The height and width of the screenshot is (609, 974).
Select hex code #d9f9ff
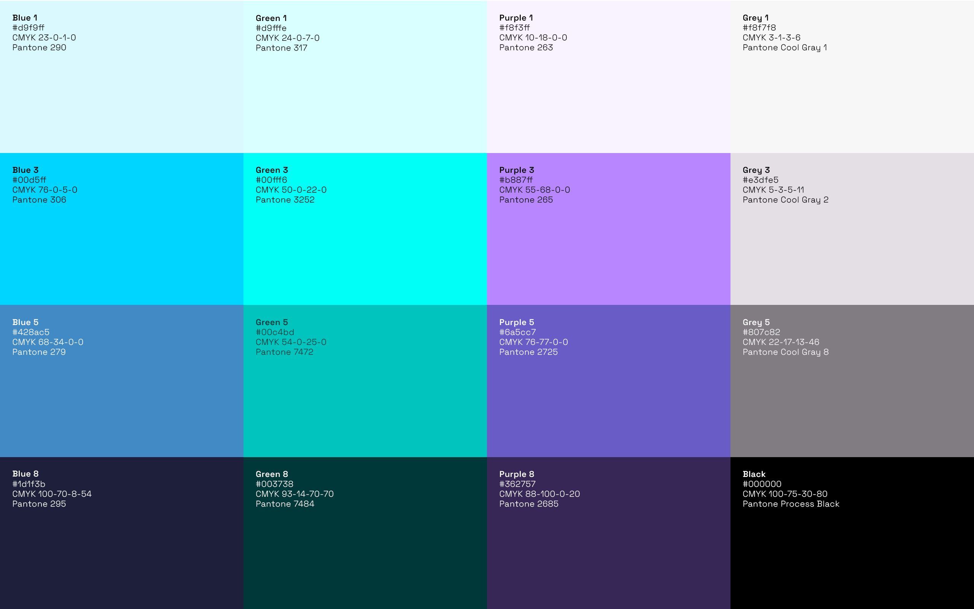coord(28,28)
